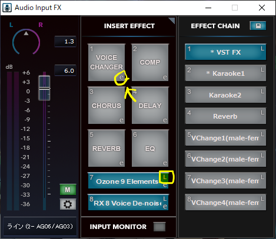Toggle the L lock on Ozone 9 Elements
Screen dimensions: 276x239
click(x=165, y=177)
